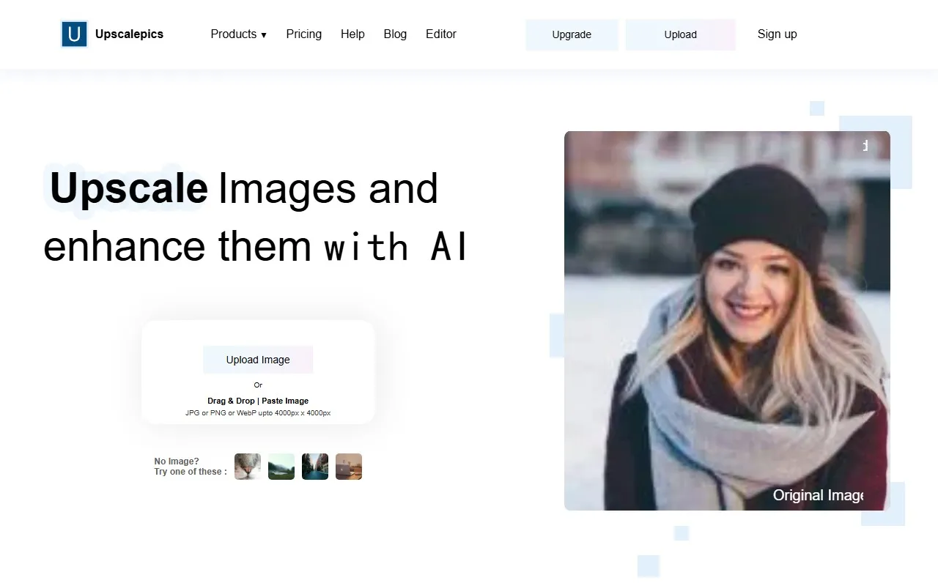Pick the city street sample image
This screenshot has height=586, width=938.
click(x=315, y=467)
